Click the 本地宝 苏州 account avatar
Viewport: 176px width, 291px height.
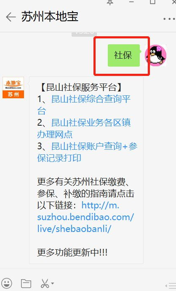(13, 87)
